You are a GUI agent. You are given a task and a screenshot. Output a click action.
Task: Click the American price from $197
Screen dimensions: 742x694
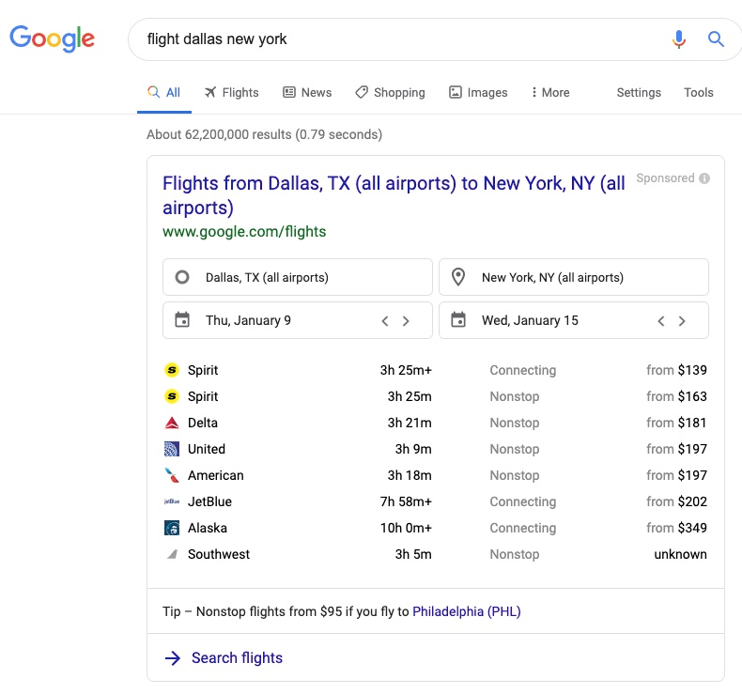(676, 475)
